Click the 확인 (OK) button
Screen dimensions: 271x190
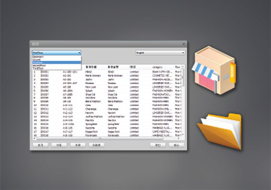tap(158, 145)
